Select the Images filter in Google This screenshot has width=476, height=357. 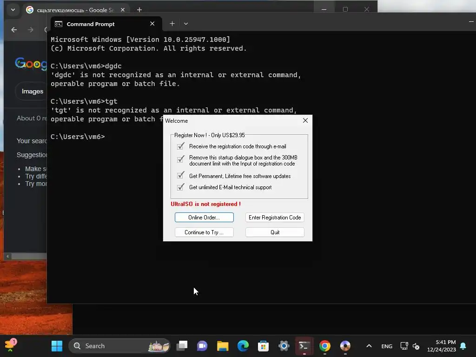tap(32, 91)
